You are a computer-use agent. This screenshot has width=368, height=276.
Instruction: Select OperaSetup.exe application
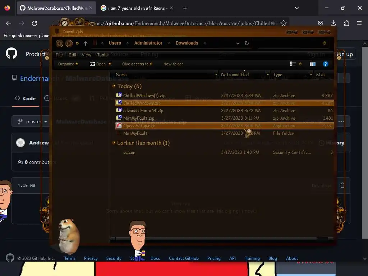[x=224, y=125]
